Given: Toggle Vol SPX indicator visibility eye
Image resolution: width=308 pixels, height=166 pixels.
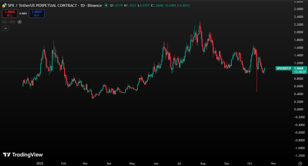Looking at the screenshot, I should click(x=20, y=22).
